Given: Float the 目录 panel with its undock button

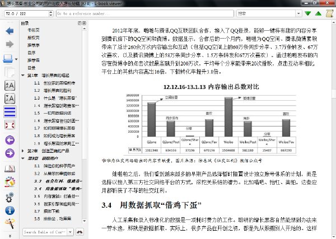Looking at the screenshot, I should click(x=80, y=23).
